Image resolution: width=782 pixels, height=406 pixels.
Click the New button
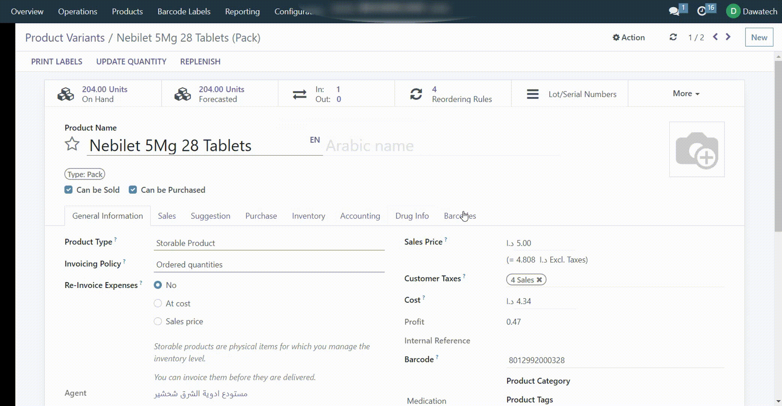pyautogui.click(x=759, y=37)
